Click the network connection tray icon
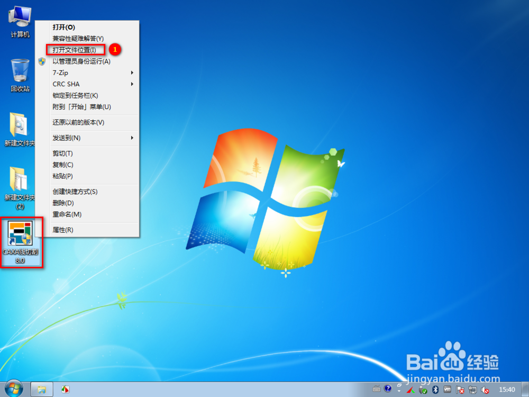Screen dimensions: 529x397 click(472, 390)
